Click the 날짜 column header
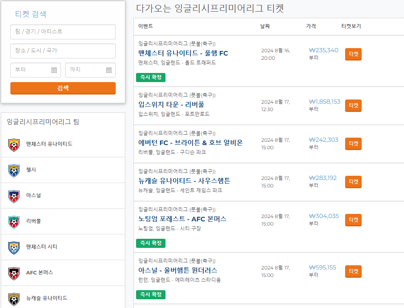The width and height of the screenshot is (404, 308). pos(265,26)
